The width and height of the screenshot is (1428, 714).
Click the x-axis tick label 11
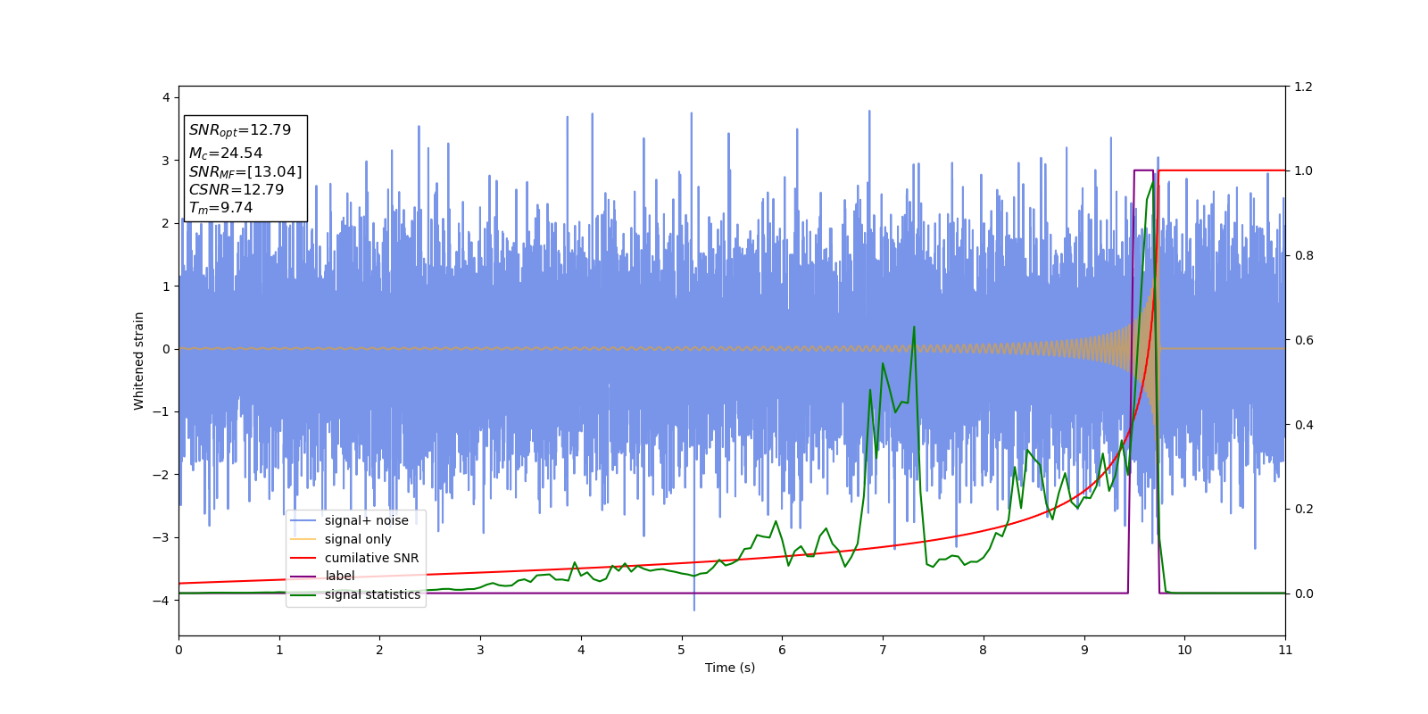click(x=1285, y=650)
